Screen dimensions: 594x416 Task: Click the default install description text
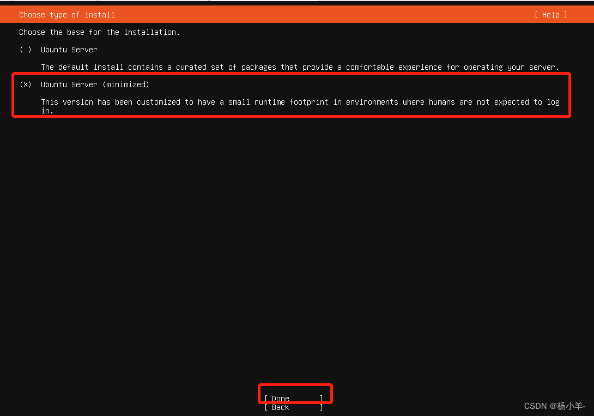[x=300, y=67]
